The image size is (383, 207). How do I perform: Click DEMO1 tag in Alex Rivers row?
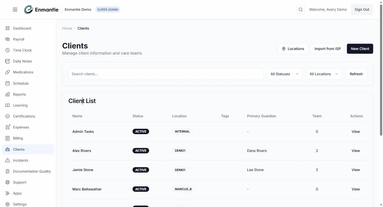click(180, 151)
